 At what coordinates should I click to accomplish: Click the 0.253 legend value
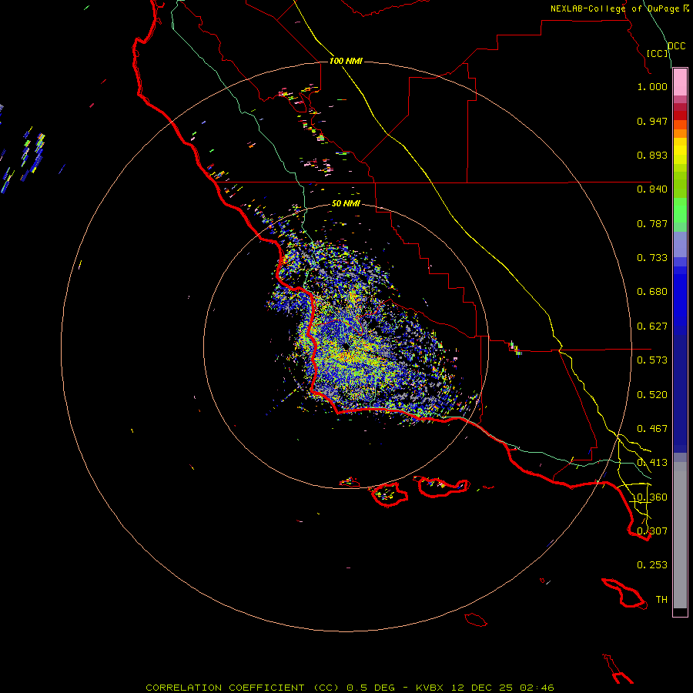652,565
